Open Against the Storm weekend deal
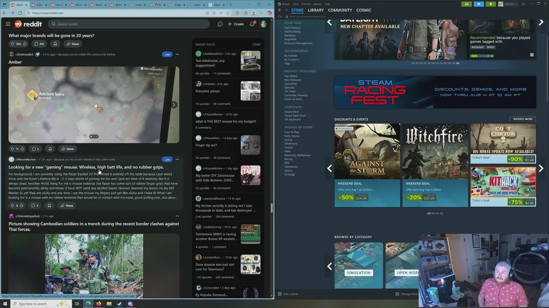Image resolution: width=549 pixels, height=308 pixels. click(x=367, y=165)
